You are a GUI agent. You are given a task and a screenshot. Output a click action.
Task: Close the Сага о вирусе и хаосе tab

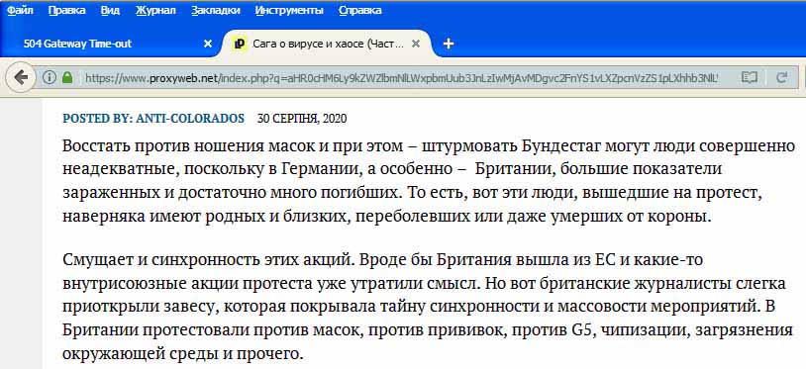416,45
